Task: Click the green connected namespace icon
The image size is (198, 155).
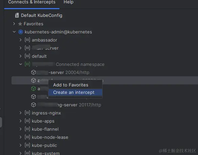Action: [x=27, y=64]
